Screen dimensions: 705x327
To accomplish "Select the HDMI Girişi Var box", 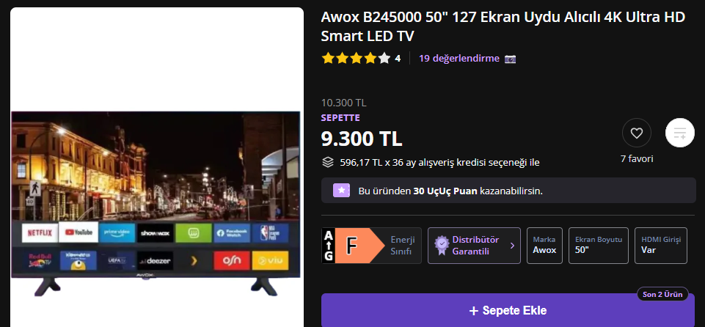I will pyautogui.click(x=661, y=246).
